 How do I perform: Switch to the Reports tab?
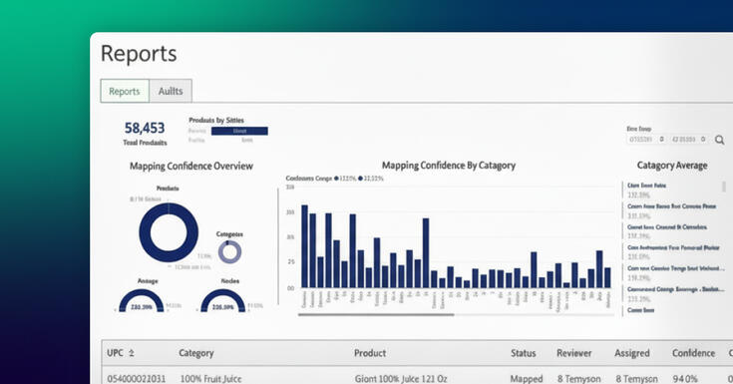[125, 91]
